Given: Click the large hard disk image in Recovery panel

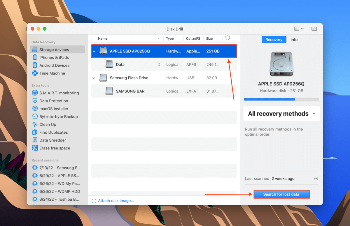Looking at the screenshot, I should click(x=281, y=64).
